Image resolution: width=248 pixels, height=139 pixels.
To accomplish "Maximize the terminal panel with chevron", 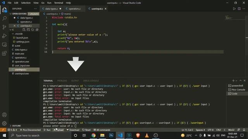I will (240, 81).
